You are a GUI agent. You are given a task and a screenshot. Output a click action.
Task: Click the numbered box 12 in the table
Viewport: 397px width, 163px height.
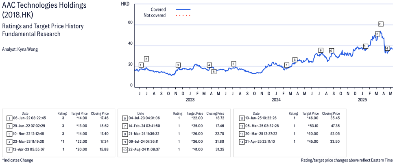[x=241, y=126]
